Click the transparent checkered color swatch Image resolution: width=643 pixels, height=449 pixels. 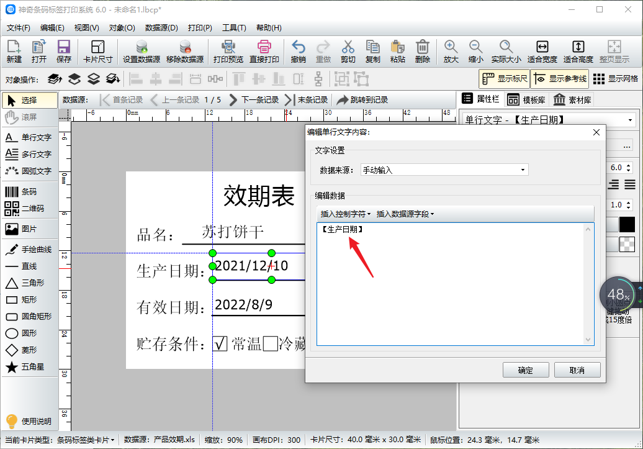point(627,245)
